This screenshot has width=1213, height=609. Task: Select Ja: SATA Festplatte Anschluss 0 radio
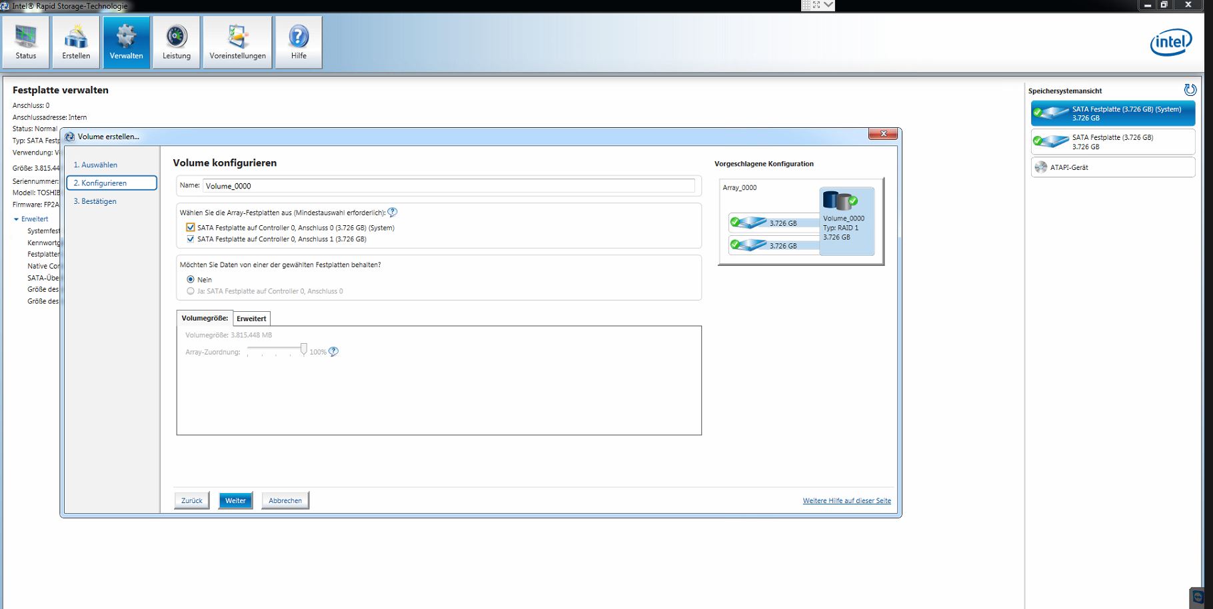(x=191, y=291)
